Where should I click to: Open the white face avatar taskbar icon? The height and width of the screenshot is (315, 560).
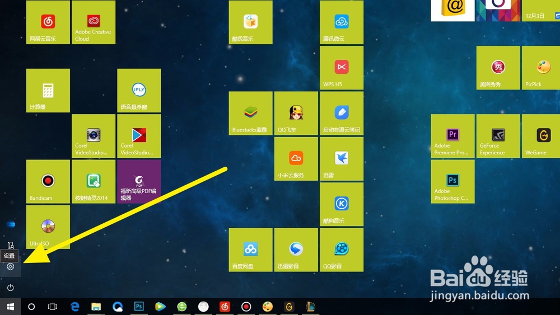(203, 307)
